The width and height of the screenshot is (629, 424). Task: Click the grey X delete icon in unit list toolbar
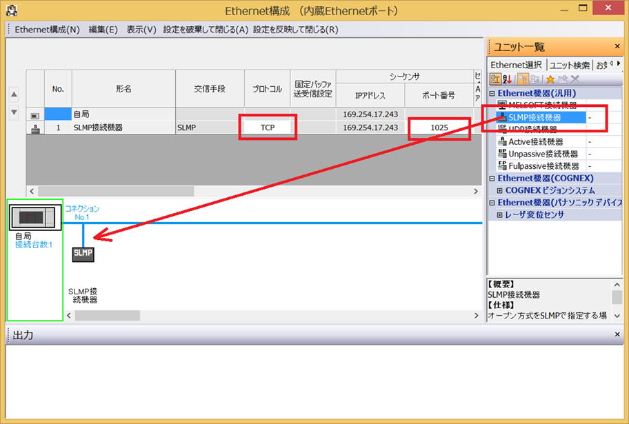point(575,79)
